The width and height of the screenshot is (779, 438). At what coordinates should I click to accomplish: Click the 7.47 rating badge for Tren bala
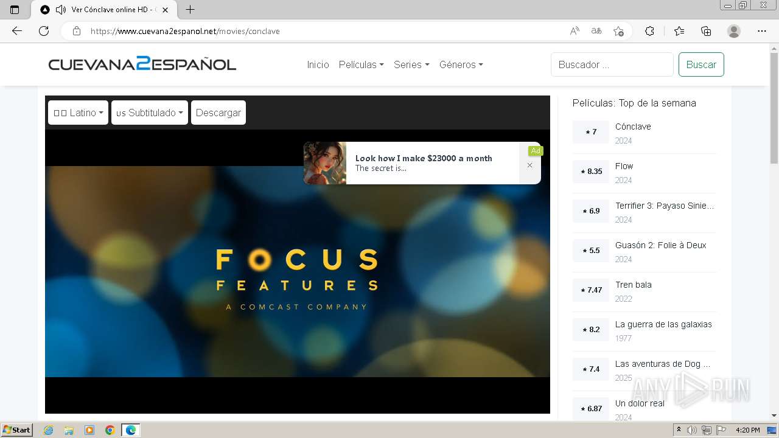[x=591, y=290]
